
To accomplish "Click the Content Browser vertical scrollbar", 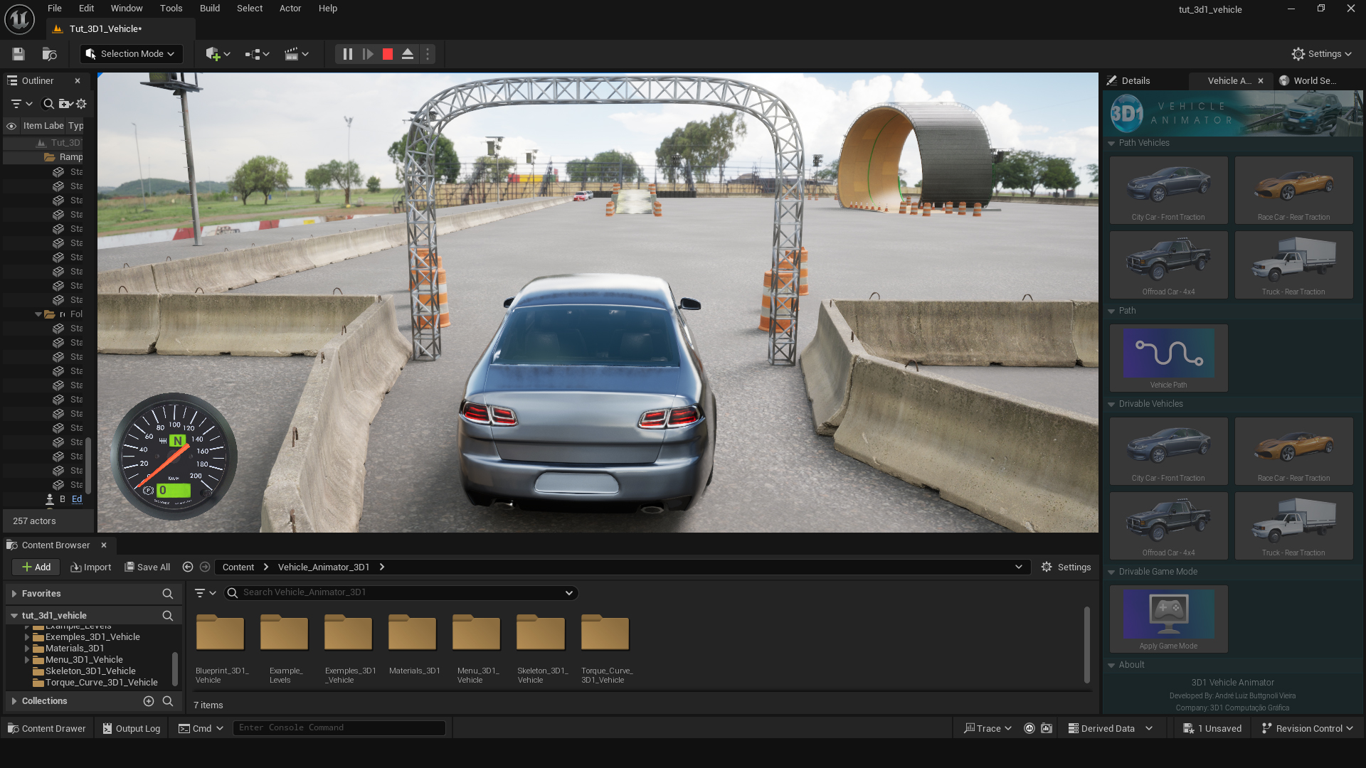I will pyautogui.click(x=1086, y=644).
